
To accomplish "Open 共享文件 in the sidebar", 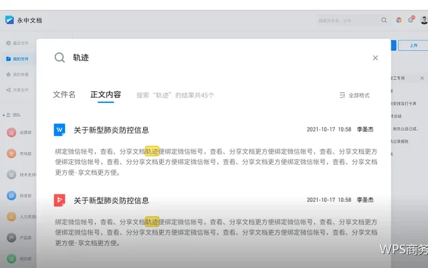I will (x=17, y=90).
